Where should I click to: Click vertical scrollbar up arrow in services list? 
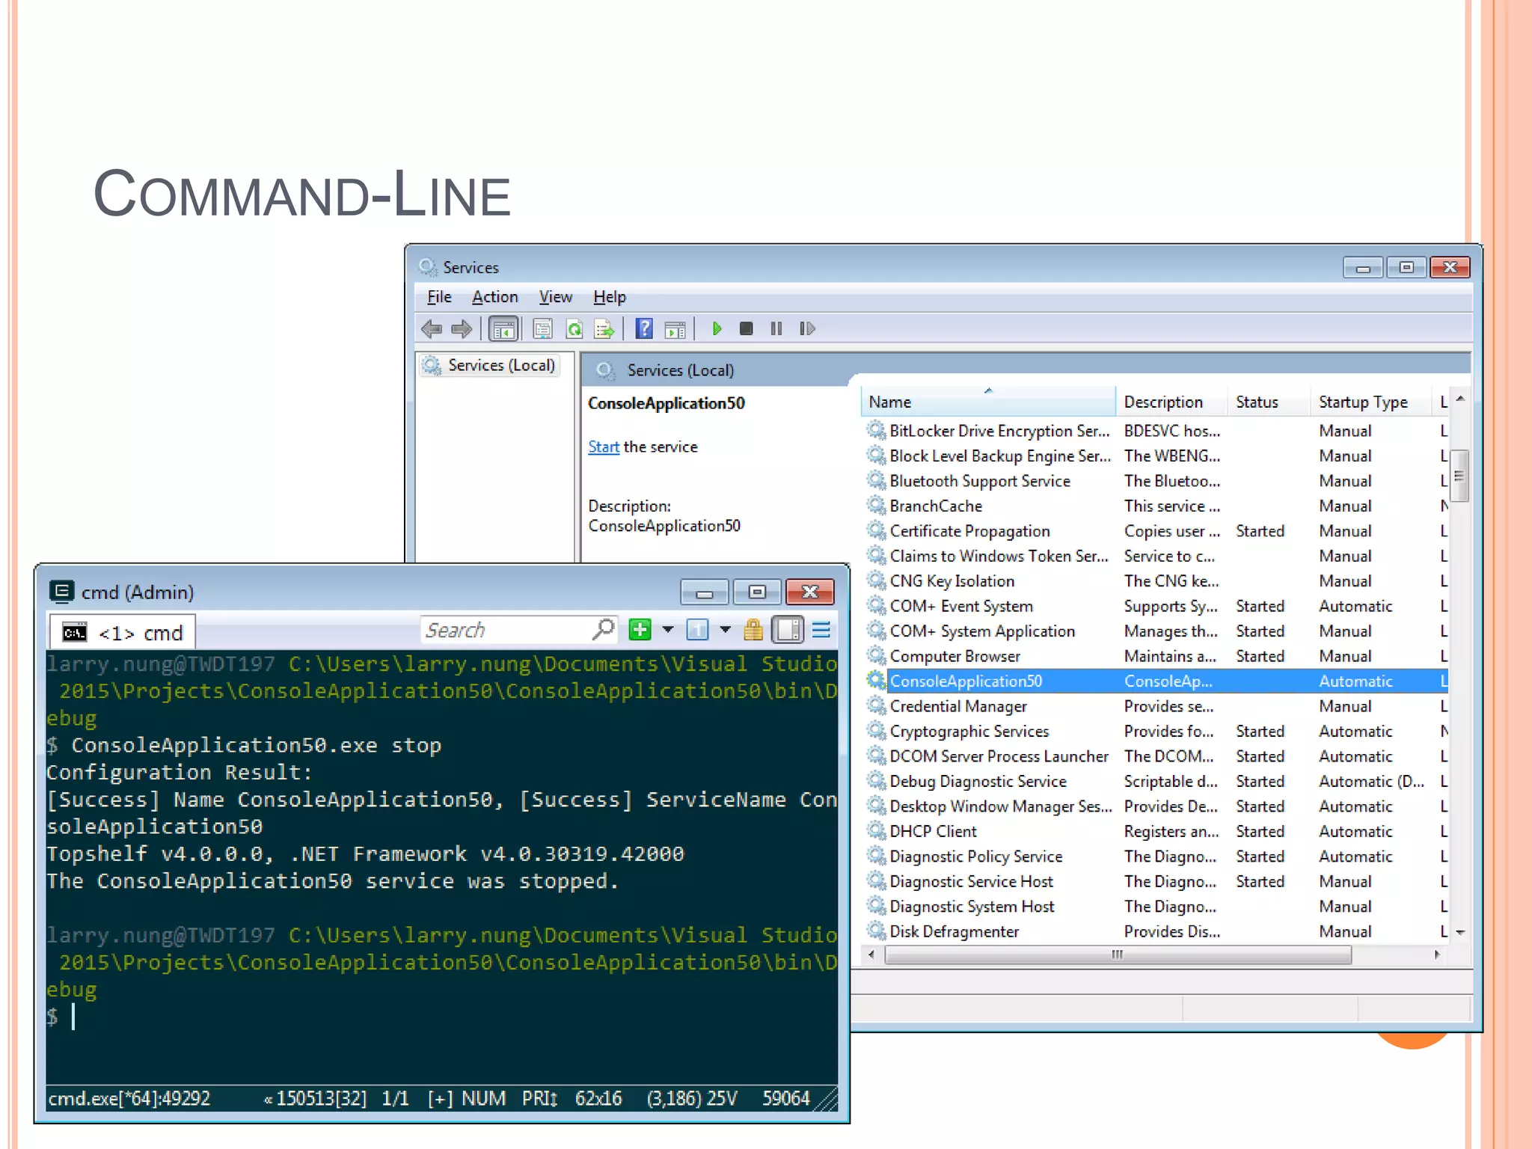tap(1460, 399)
